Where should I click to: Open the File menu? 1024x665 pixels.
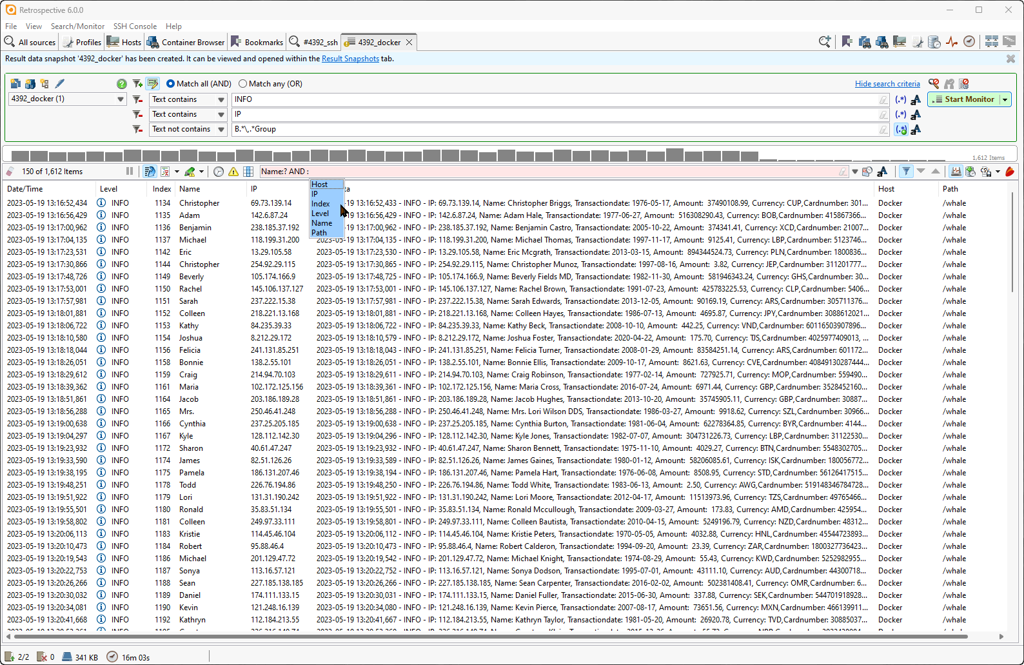tap(11, 26)
